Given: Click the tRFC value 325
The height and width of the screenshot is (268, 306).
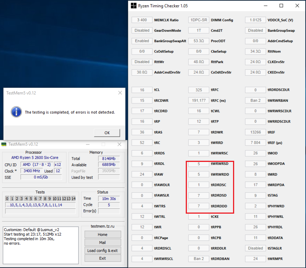Looking at the screenshot, I should tap(199, 90).
